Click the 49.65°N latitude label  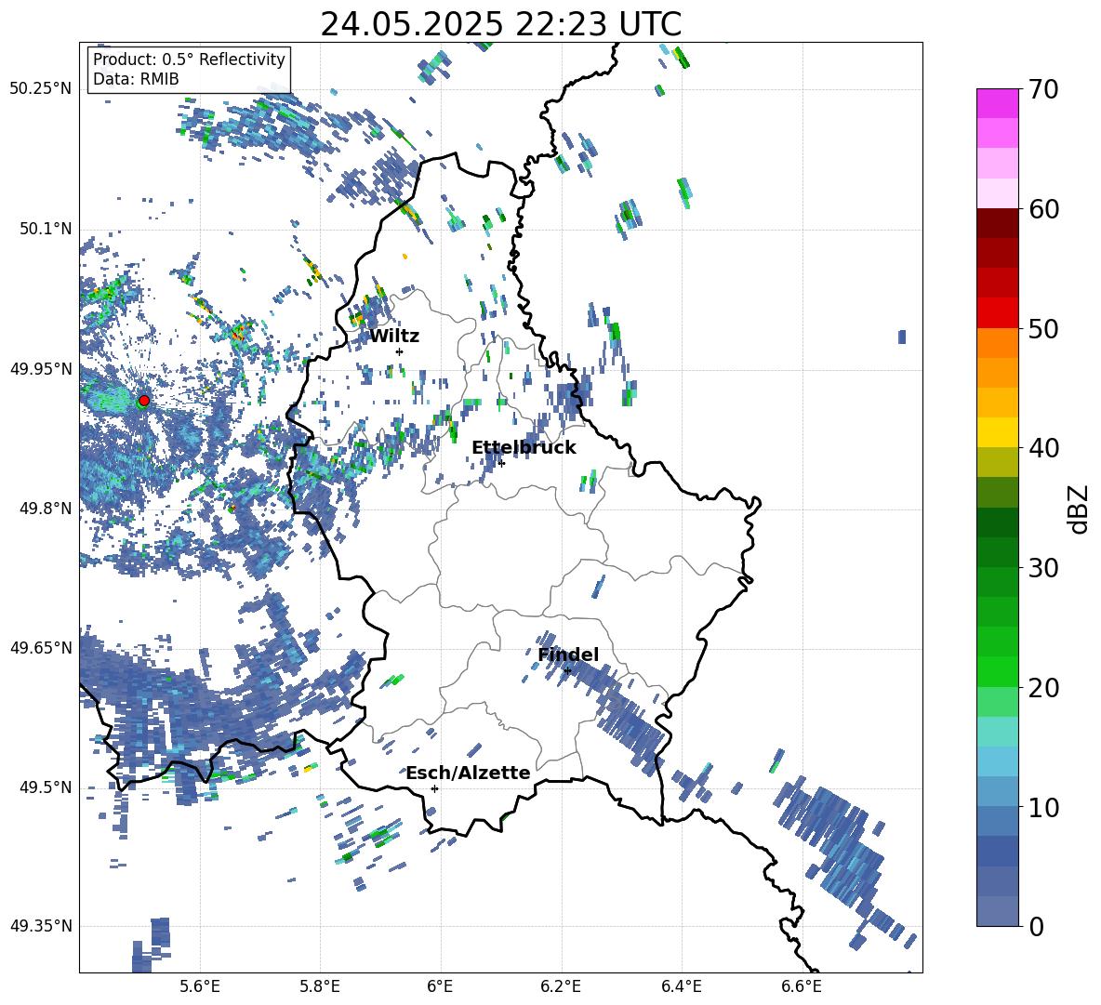point(41,647)
